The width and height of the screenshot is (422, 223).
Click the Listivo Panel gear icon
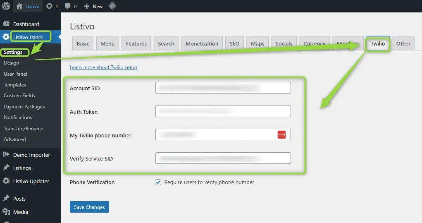coord(6,37)
